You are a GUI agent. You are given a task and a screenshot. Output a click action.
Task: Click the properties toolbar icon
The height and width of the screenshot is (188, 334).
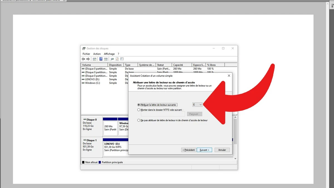pos(112,59)
